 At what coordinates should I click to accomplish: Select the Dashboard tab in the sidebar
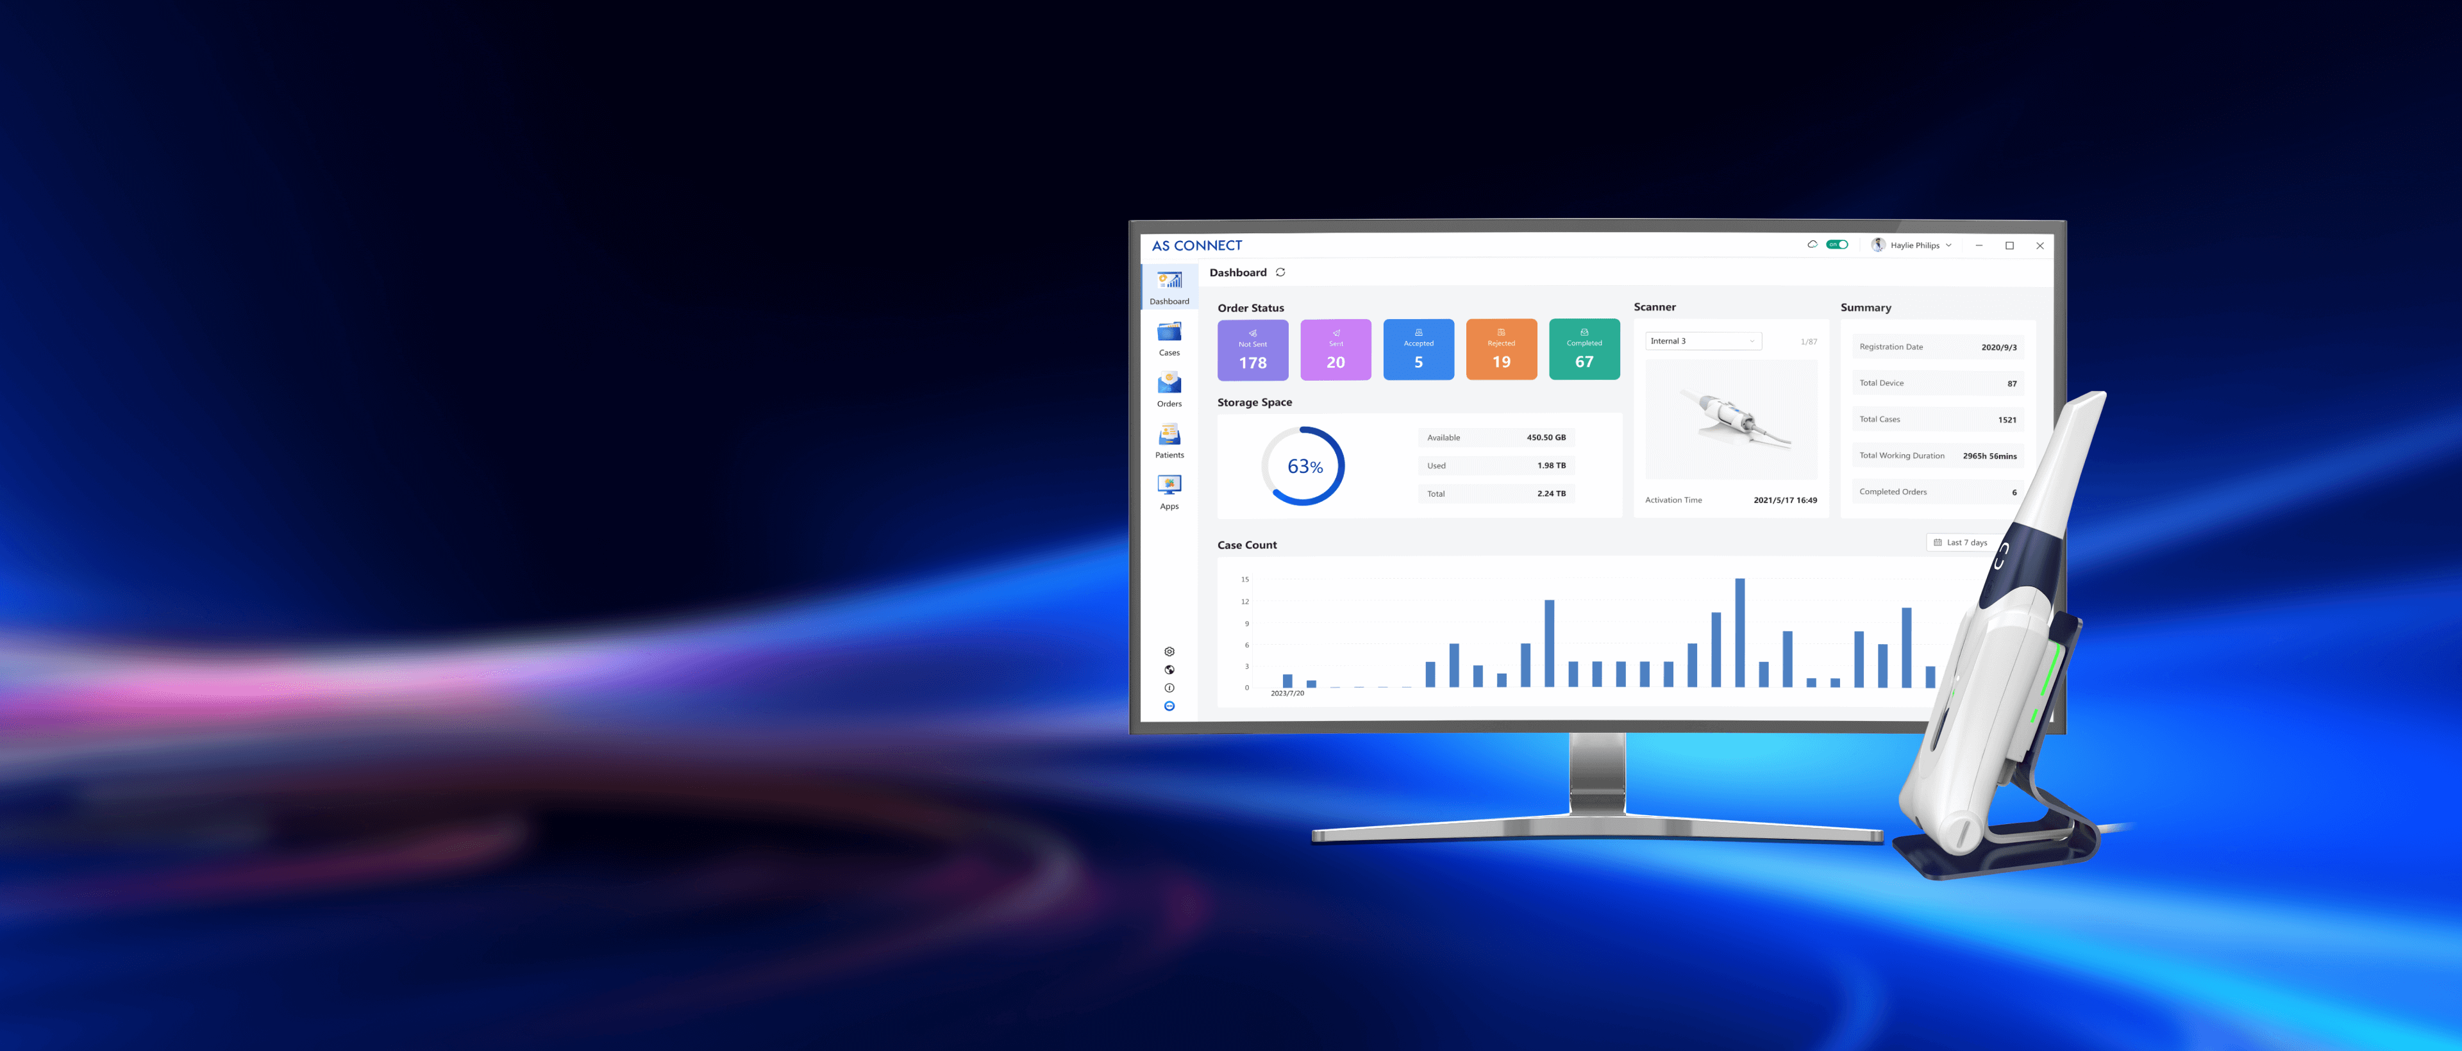1169,286
